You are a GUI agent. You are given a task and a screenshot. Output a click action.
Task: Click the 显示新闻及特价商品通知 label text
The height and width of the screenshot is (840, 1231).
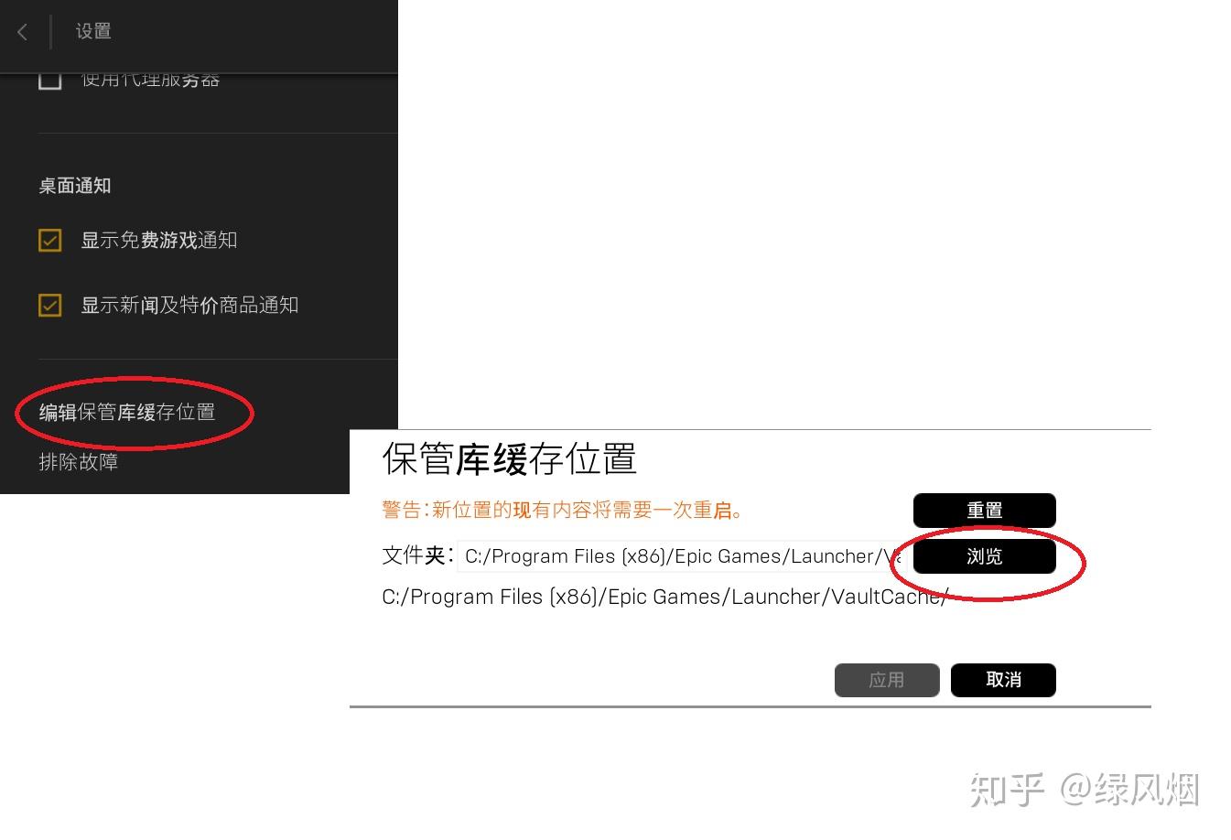pos(189,306)
